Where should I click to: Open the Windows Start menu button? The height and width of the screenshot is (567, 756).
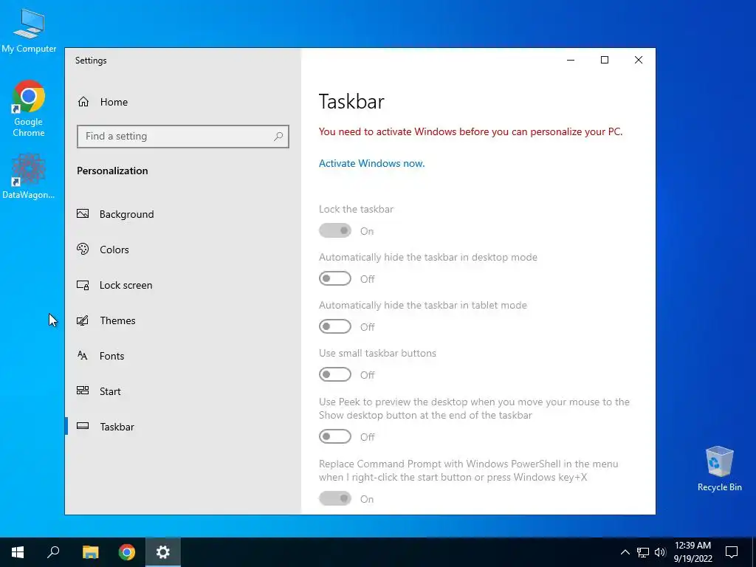click(x=18, y=552)
